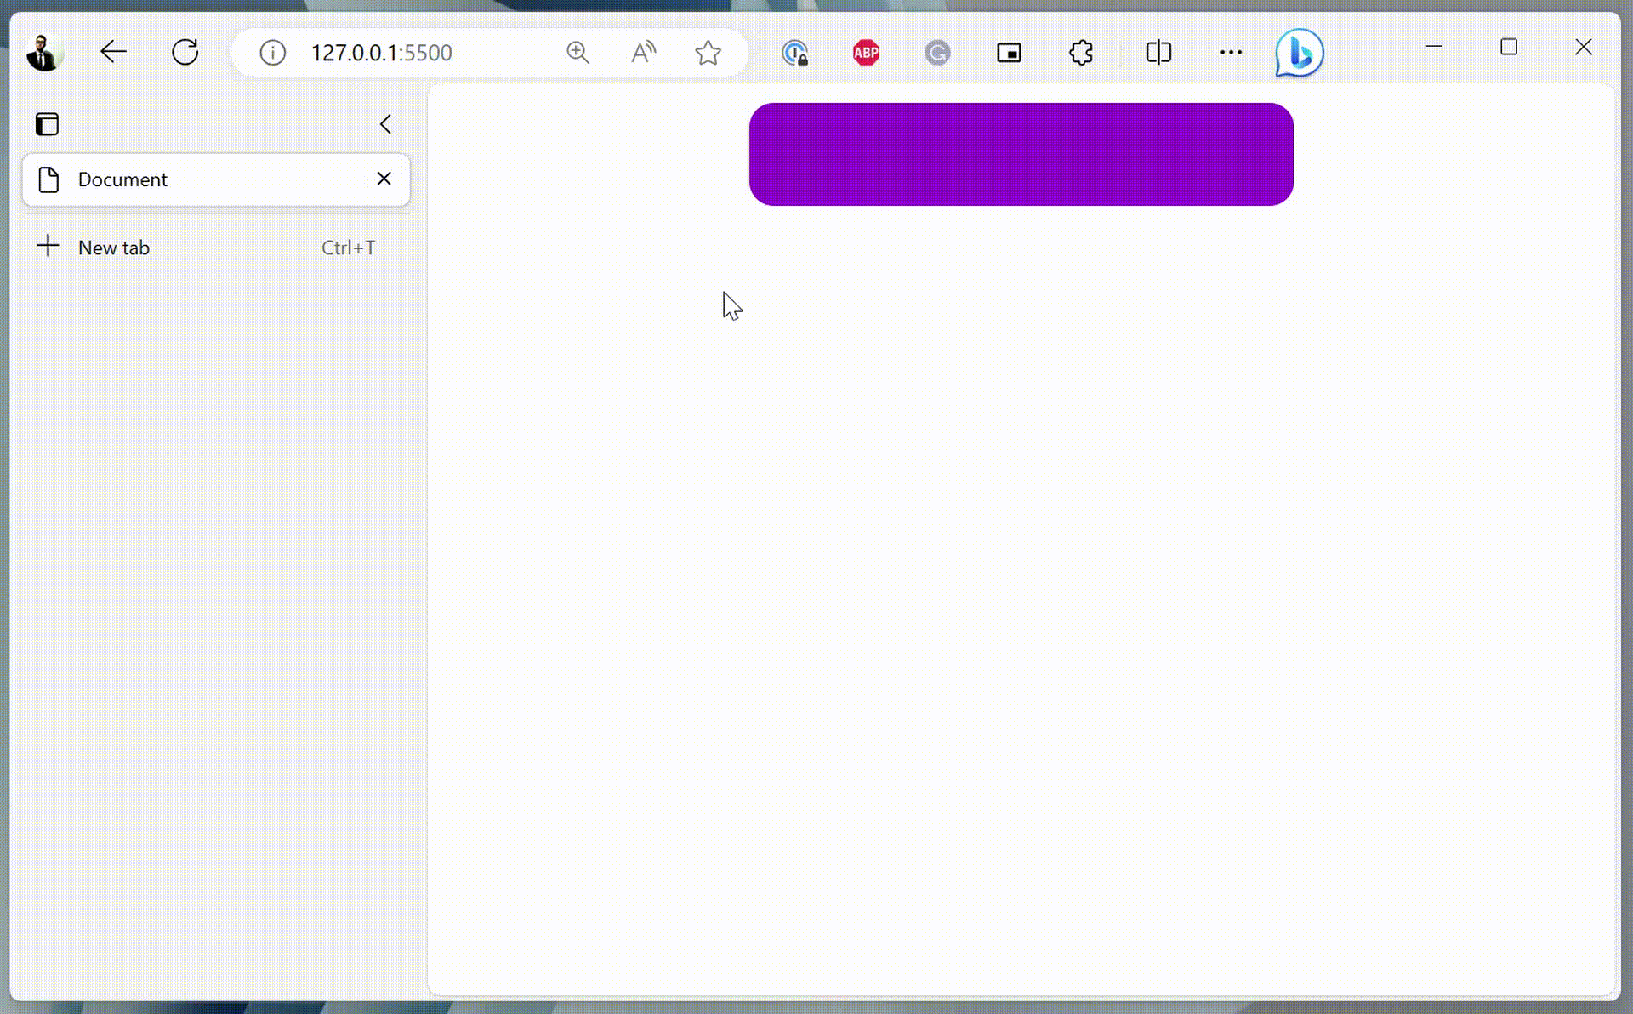1633x1014 pixels.
Task: Start Read aloud from address bar
Action: (x=644, y=53)
